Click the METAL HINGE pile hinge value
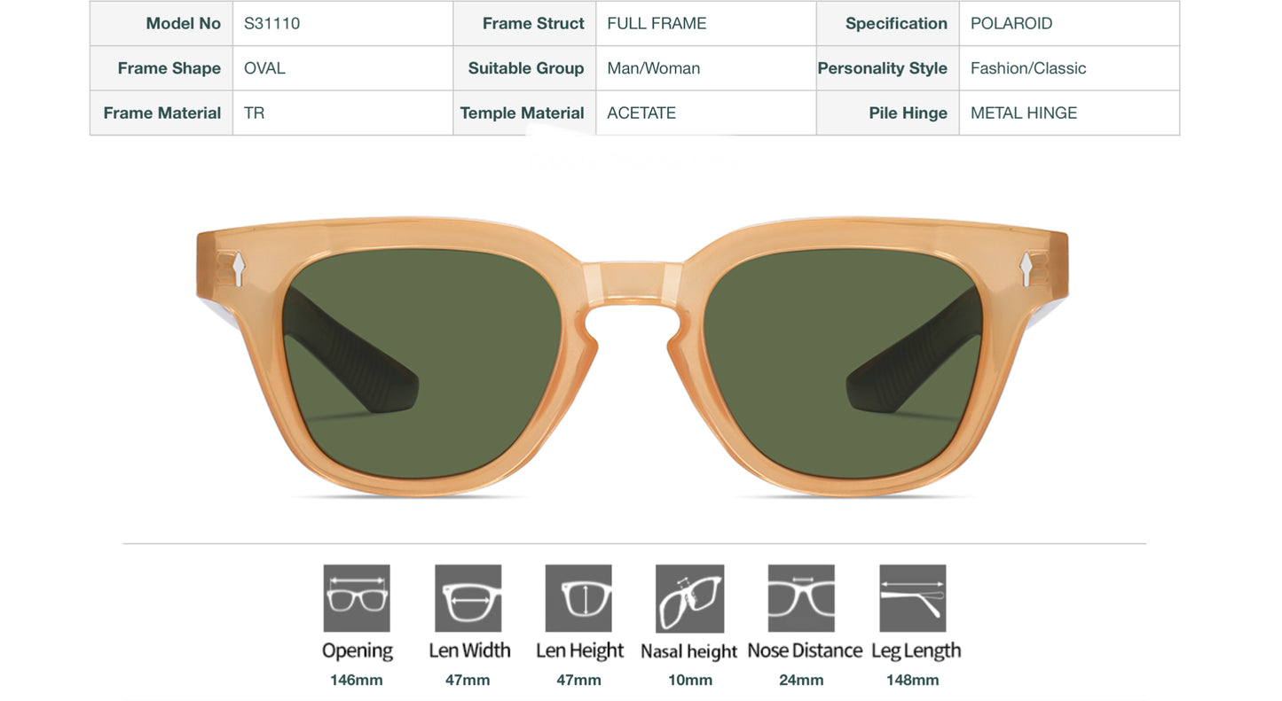Image resolution: width=1282 pixels, height=701 pixels. 1023,113
